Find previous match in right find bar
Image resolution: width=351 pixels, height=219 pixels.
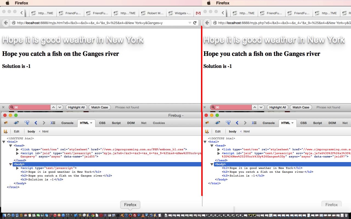coord(255,107)
